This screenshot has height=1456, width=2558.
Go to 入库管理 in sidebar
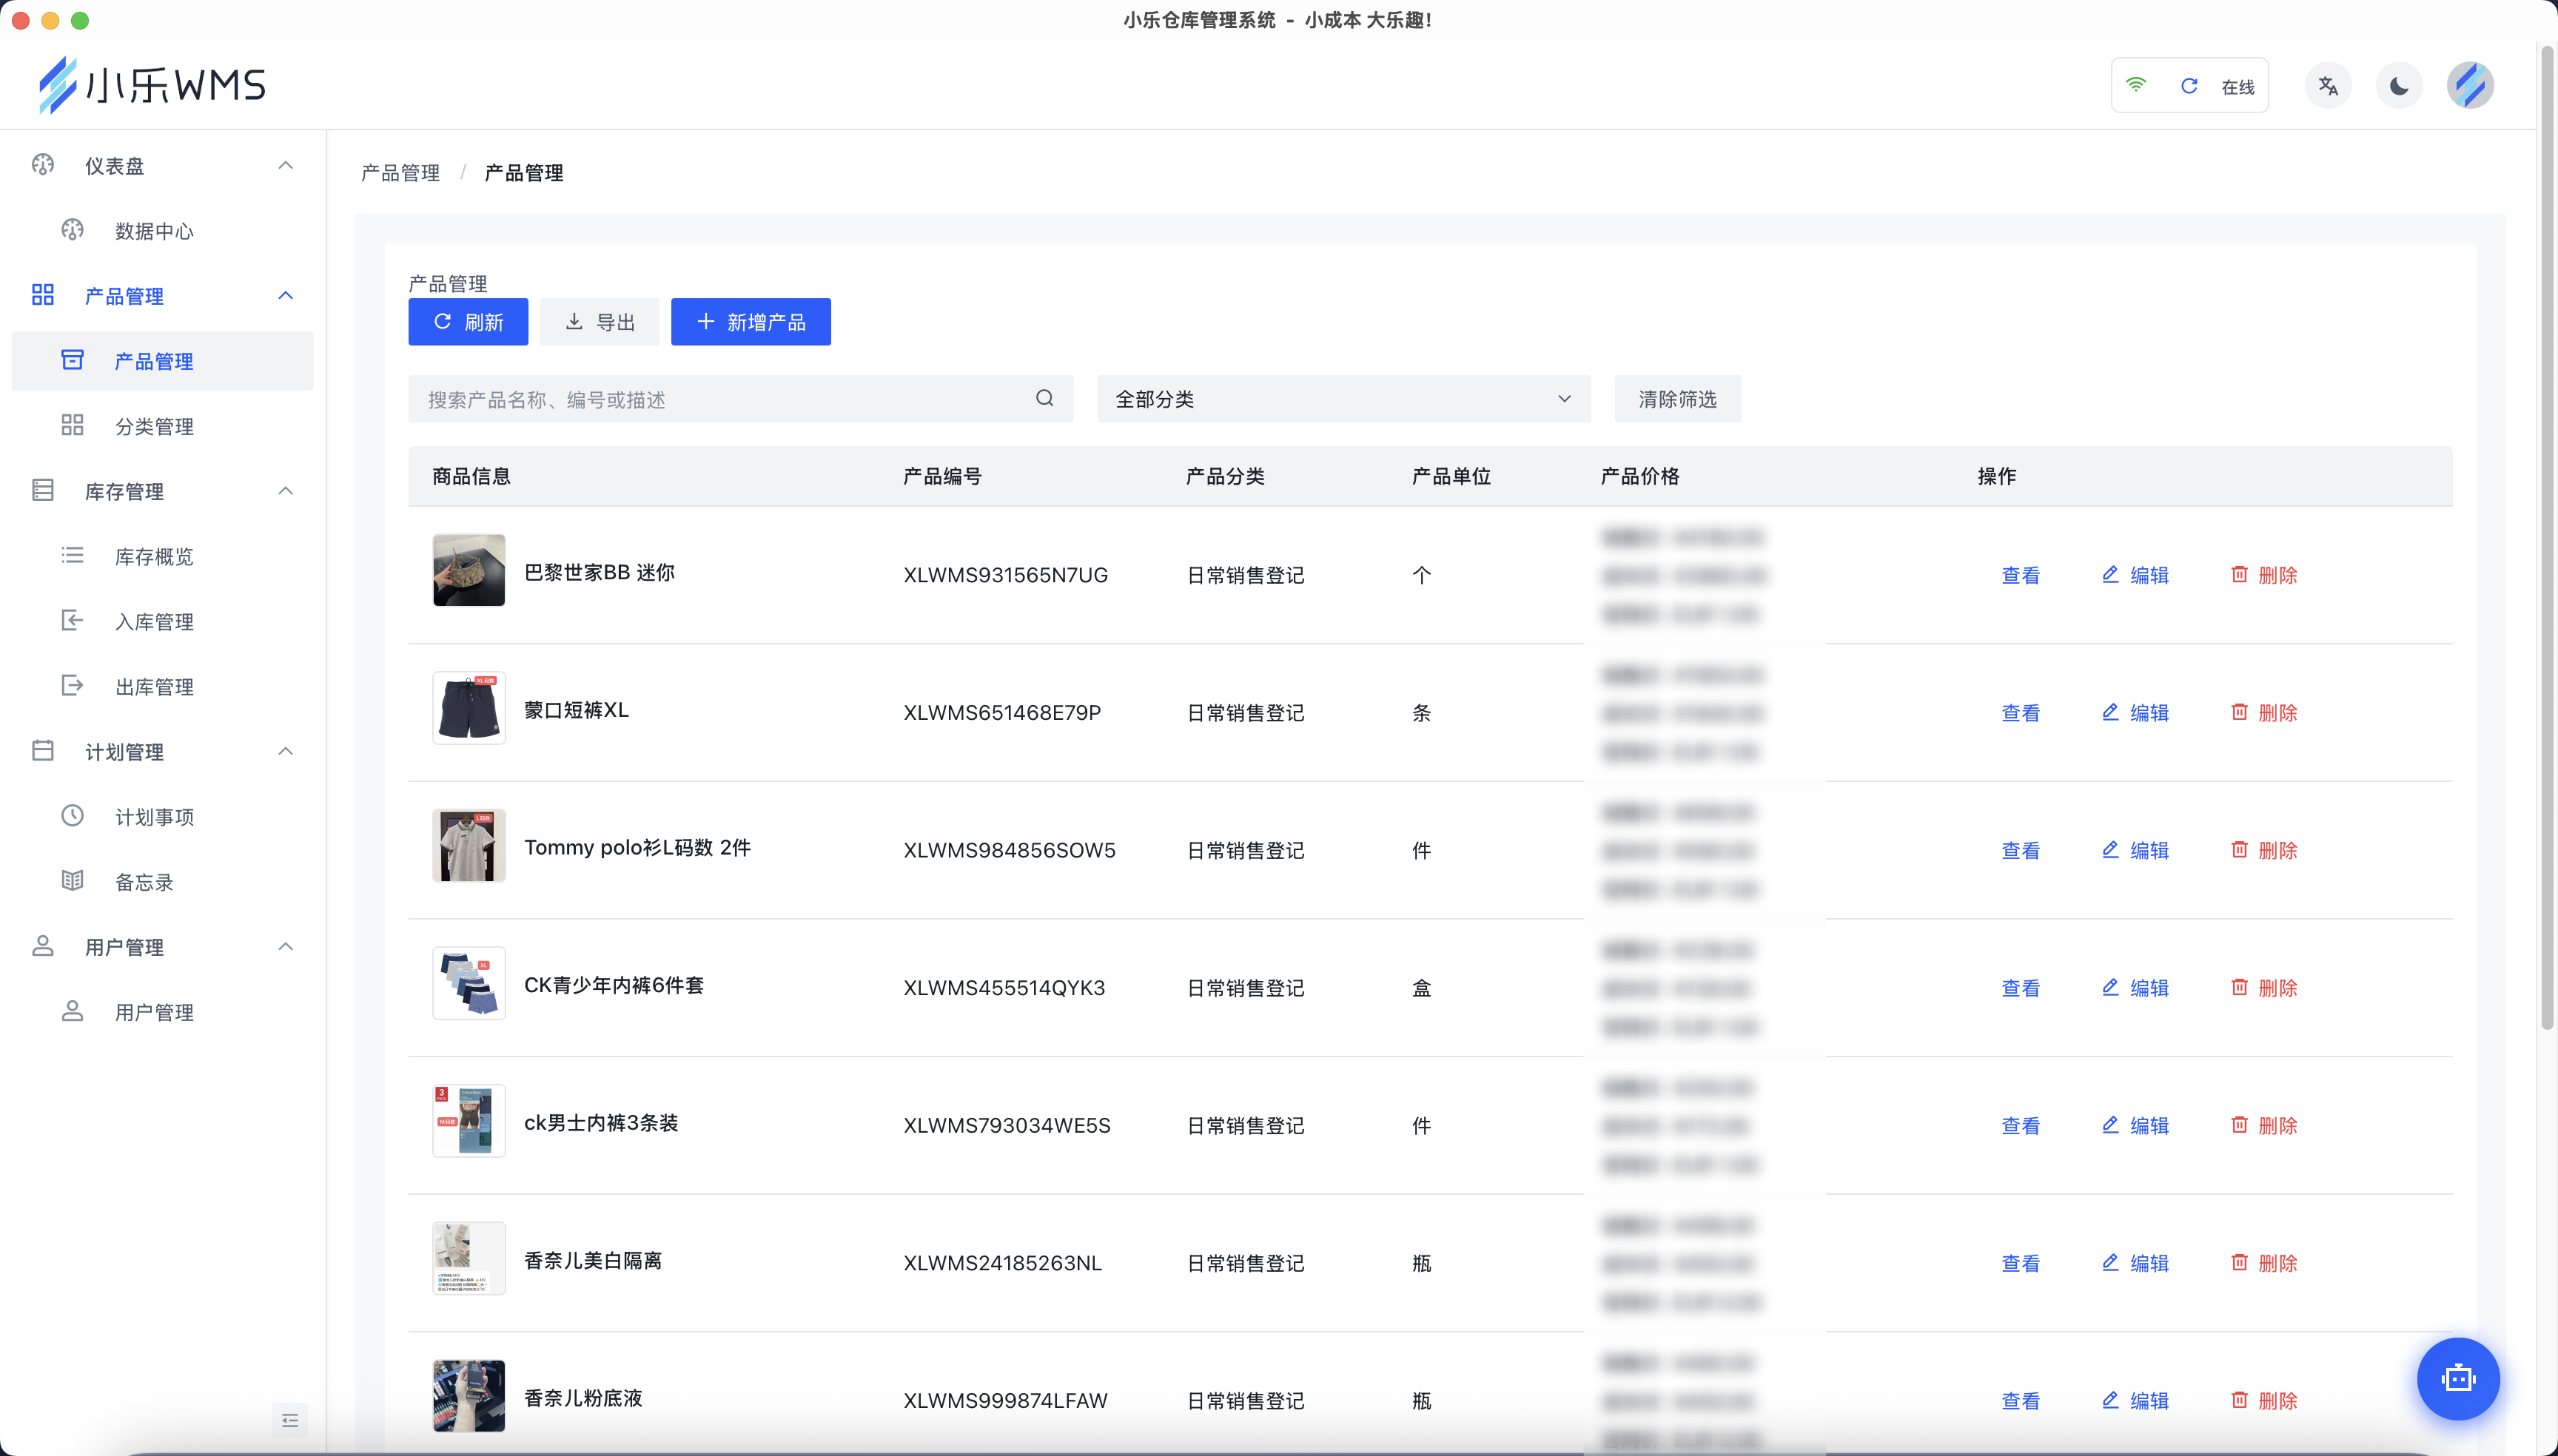pyautogui.click(x=154, y=622)
